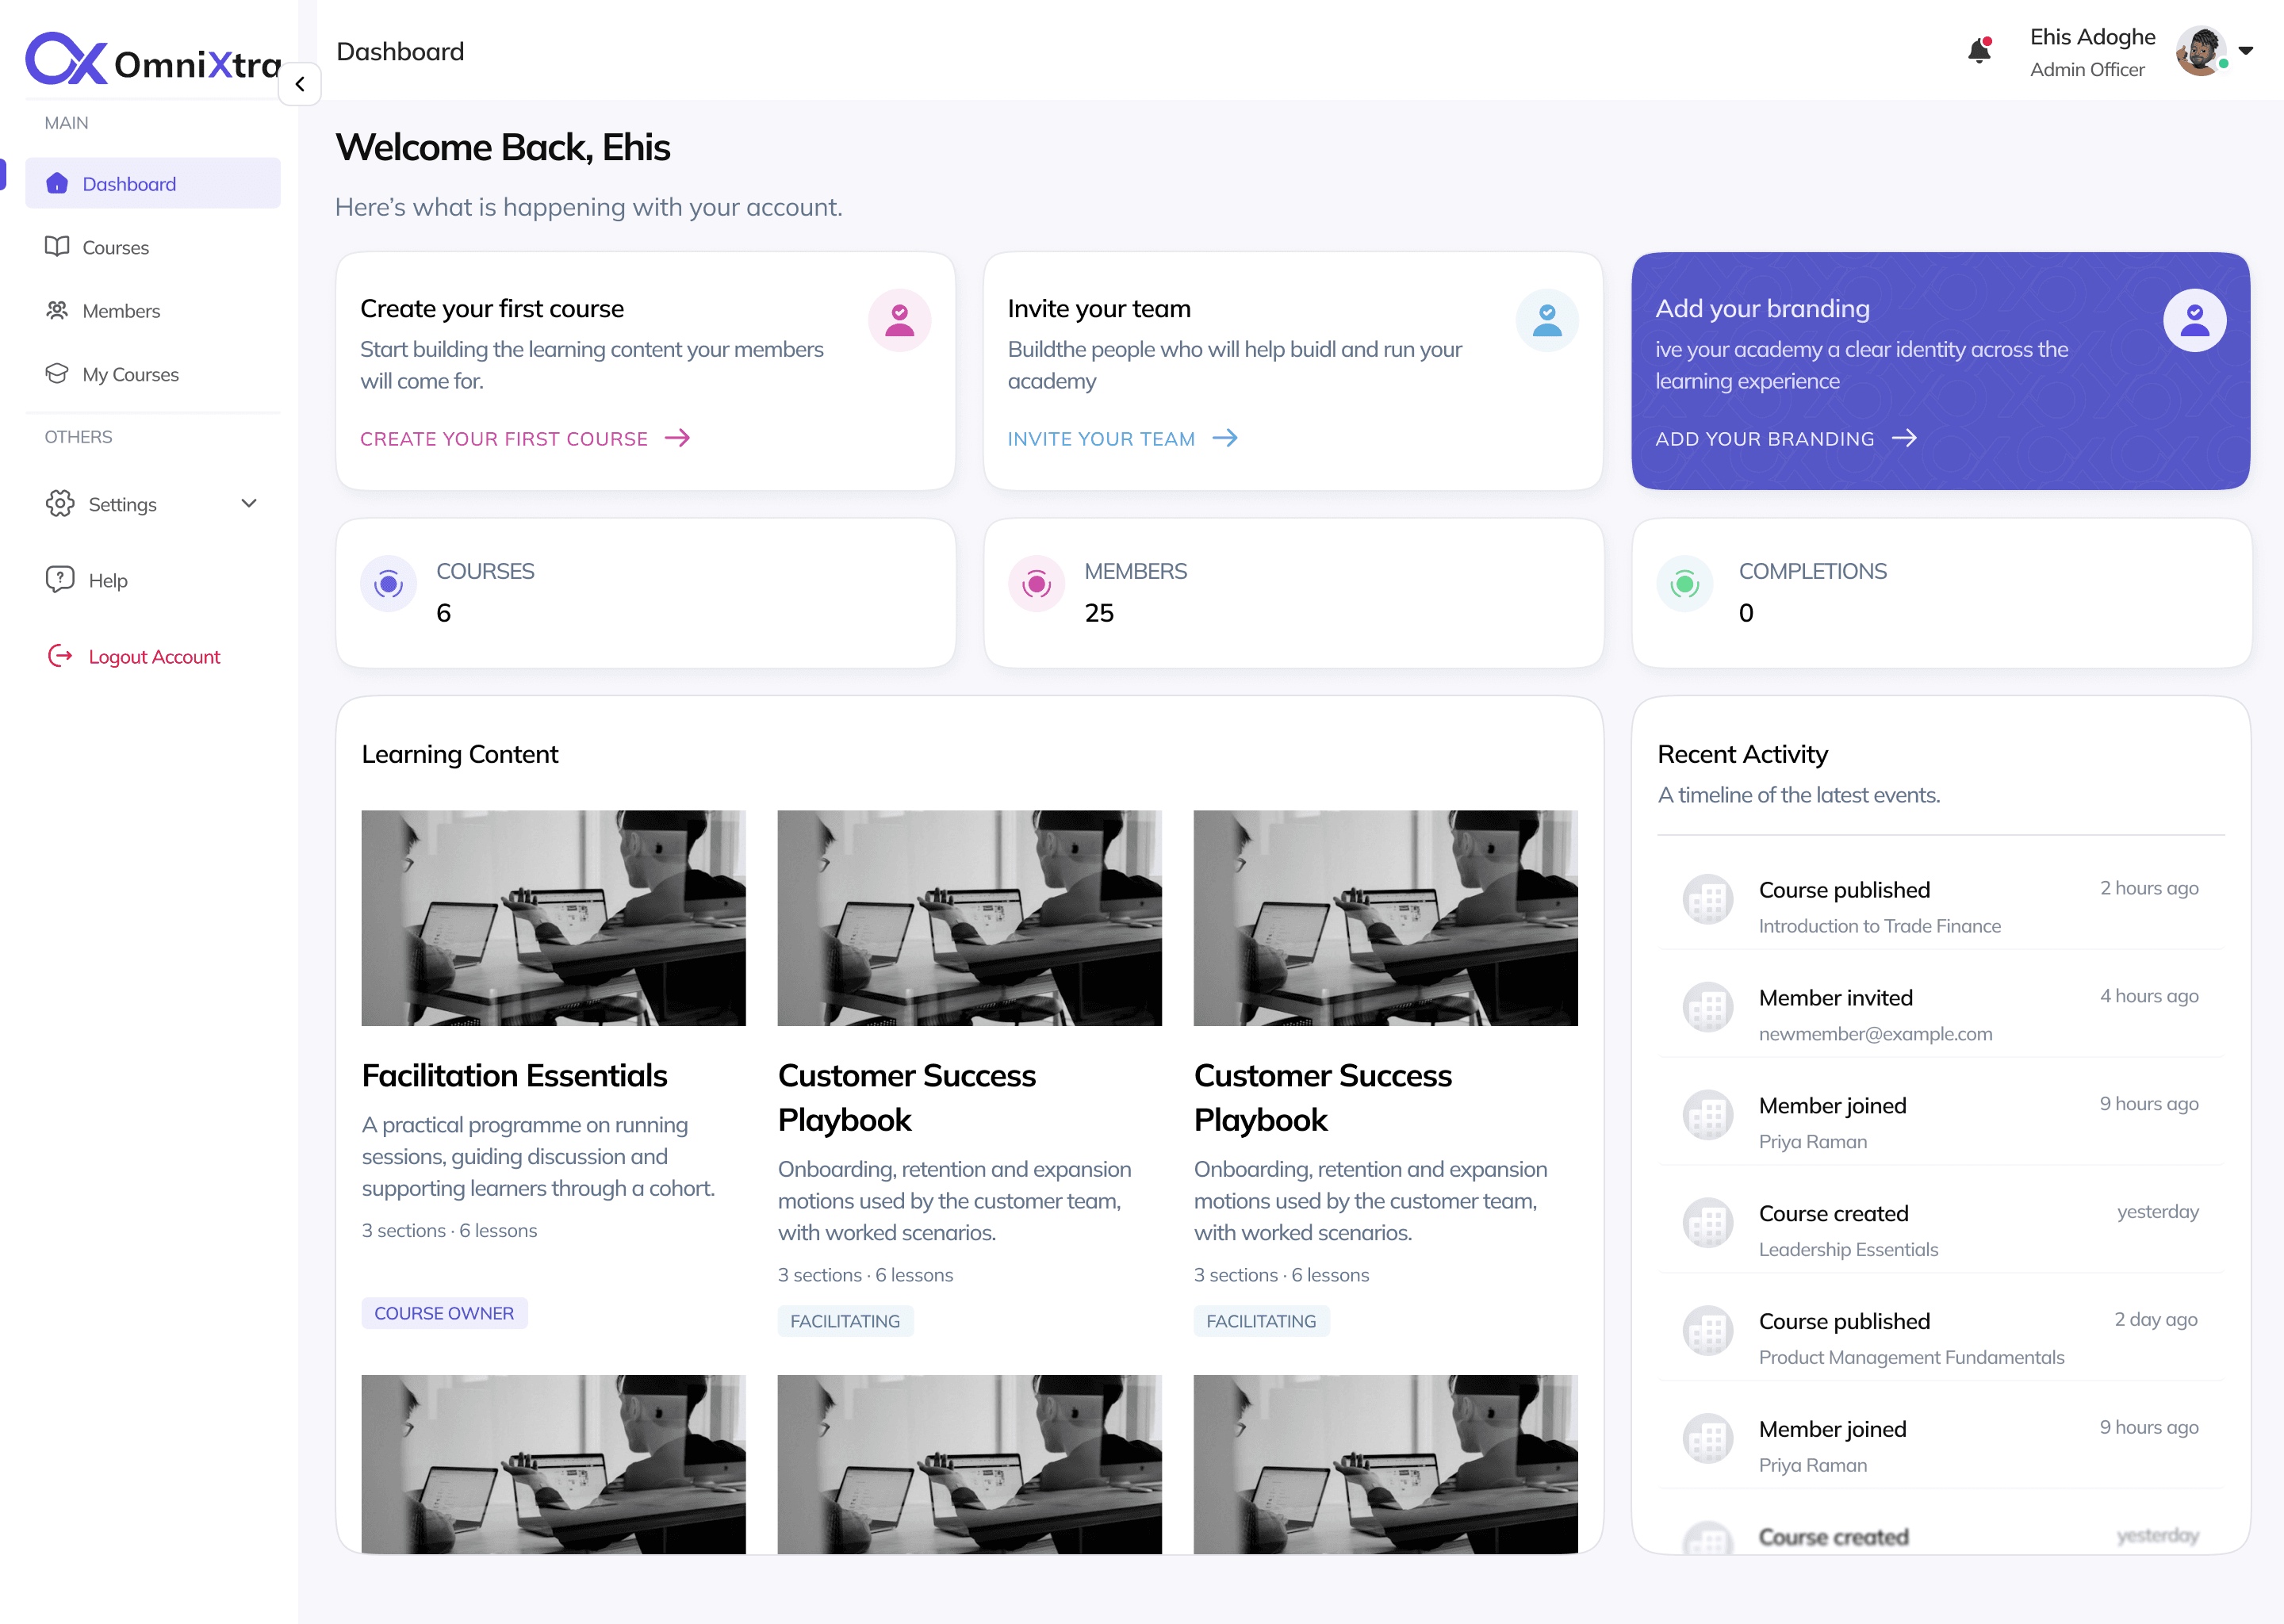Click the Introduction to Trade Finance activity icon
The width and height of the screenshot is (2284, 1624).
click(1708, 899)
